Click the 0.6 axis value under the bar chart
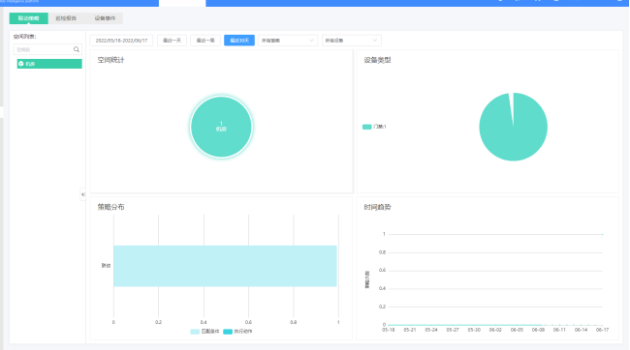This screenshot has height=350, width=630. pos(249,322)
